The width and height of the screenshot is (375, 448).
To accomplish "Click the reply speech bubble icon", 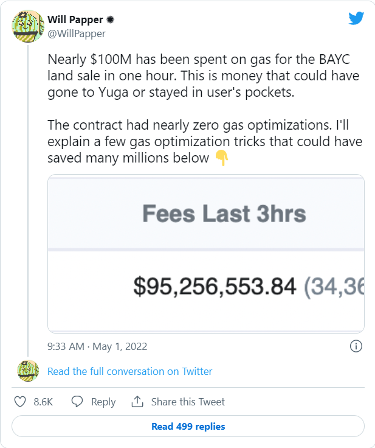I will [77, 402].
